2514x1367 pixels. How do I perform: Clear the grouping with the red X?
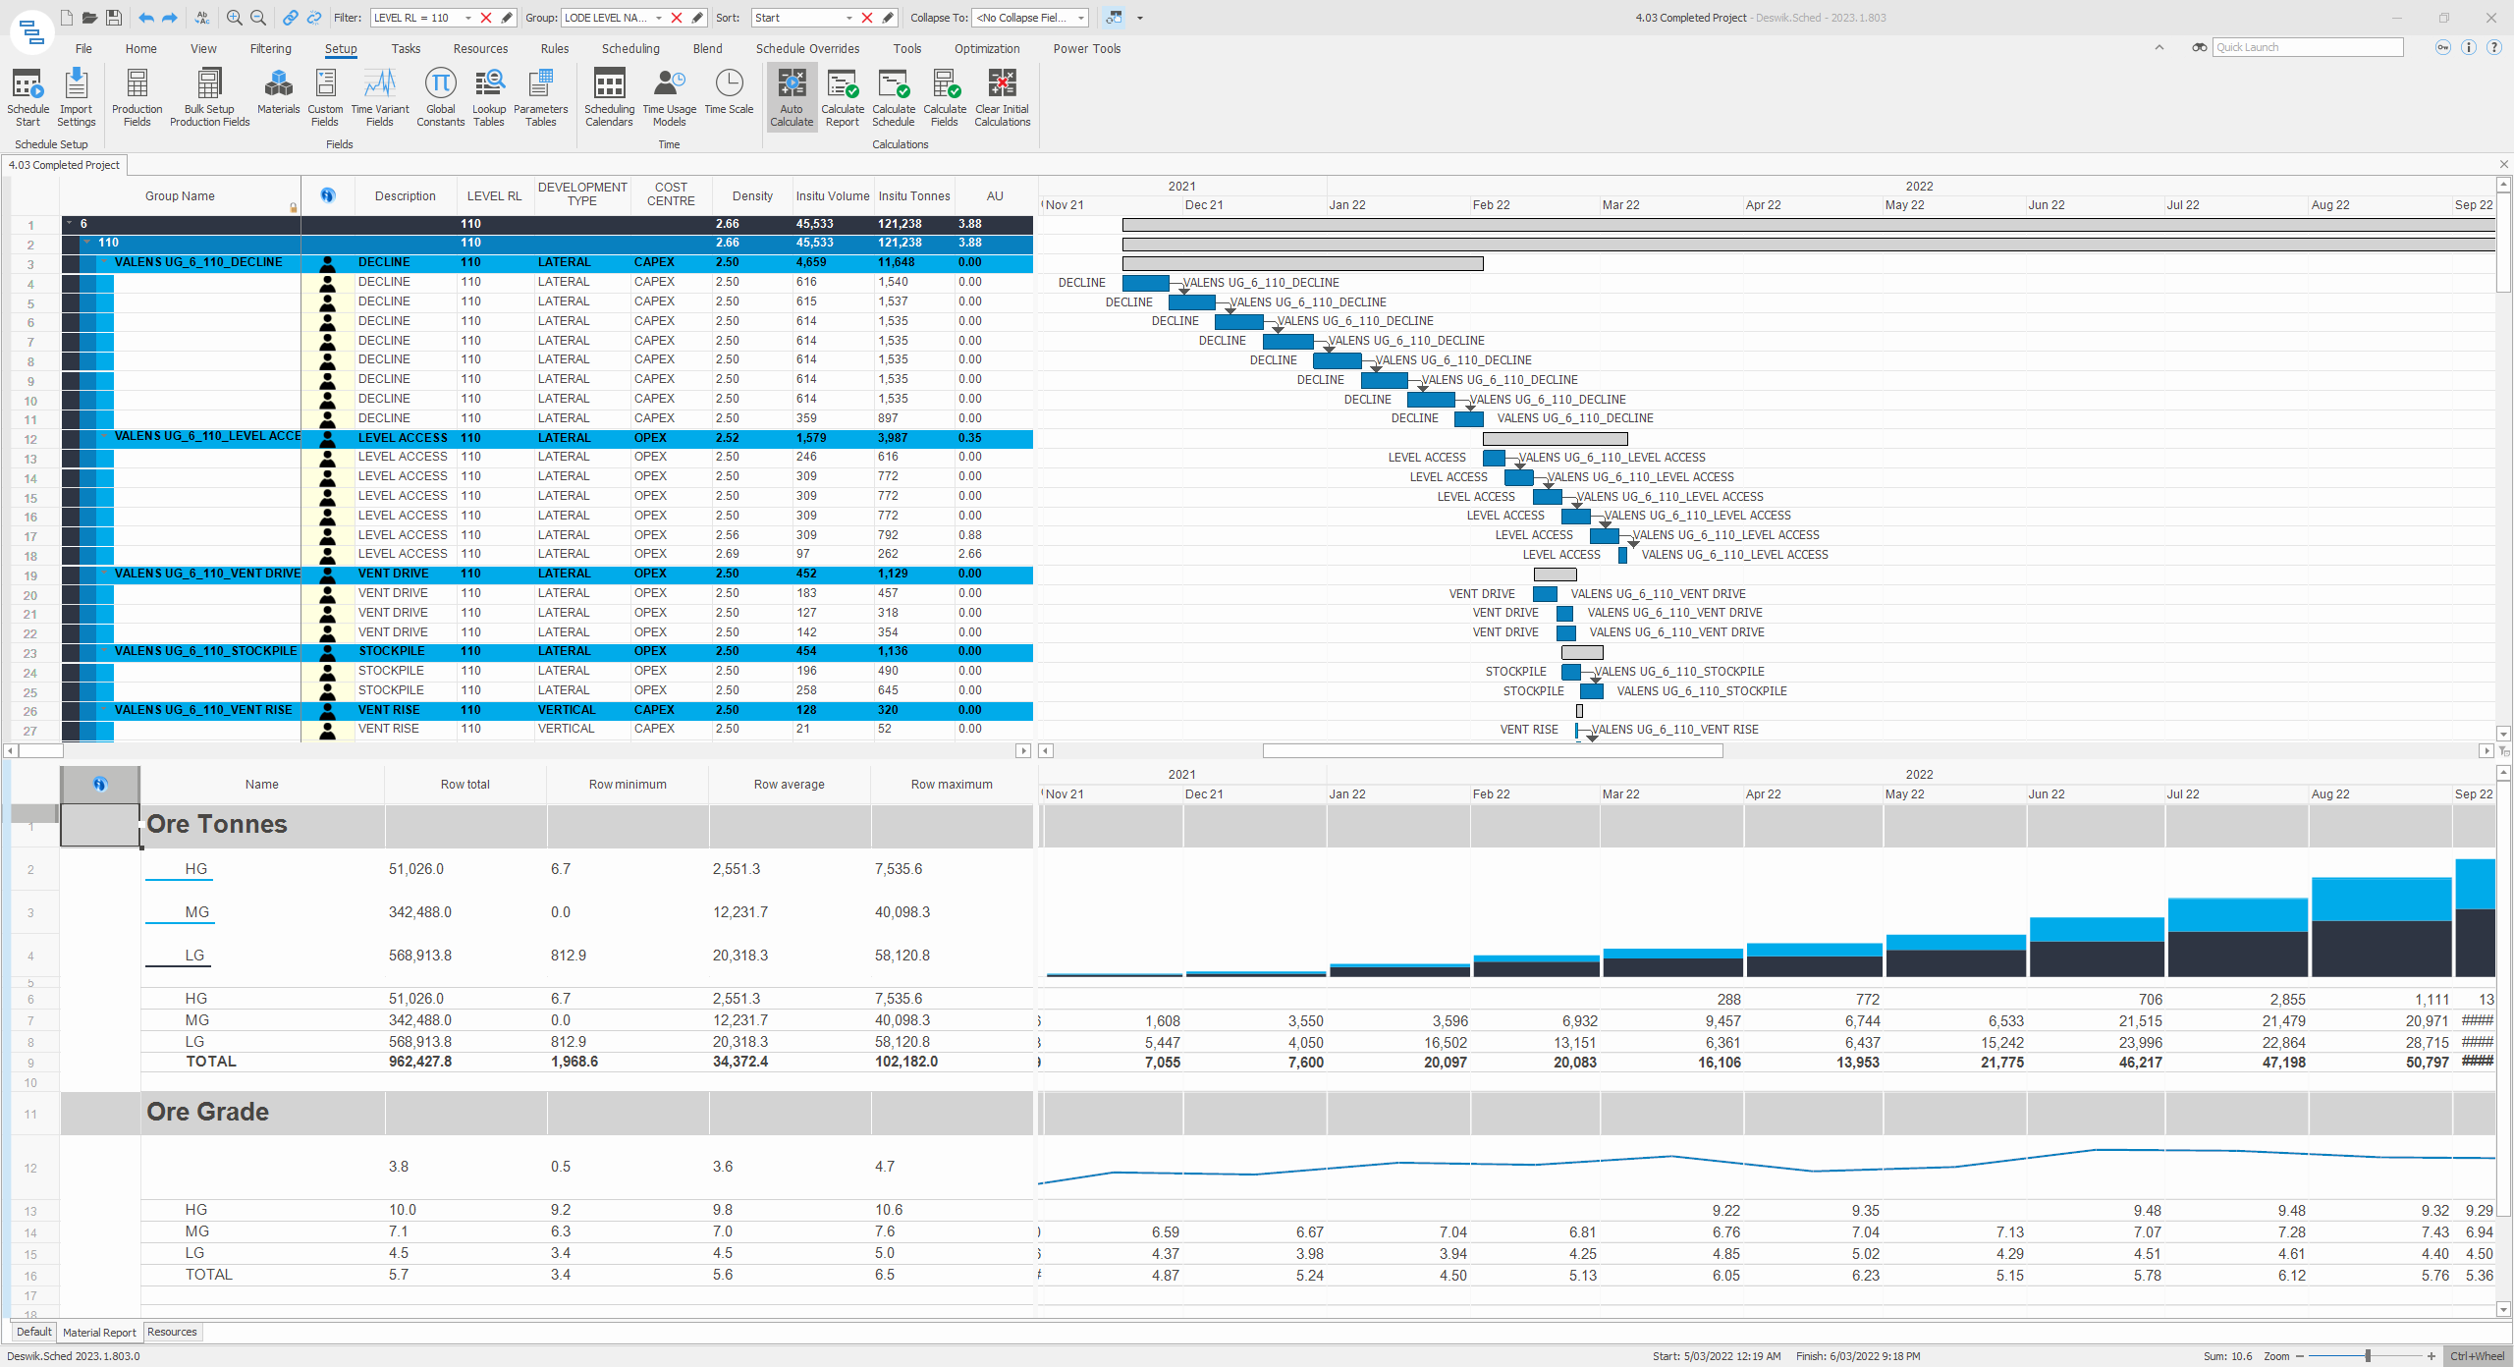(677, 18)
